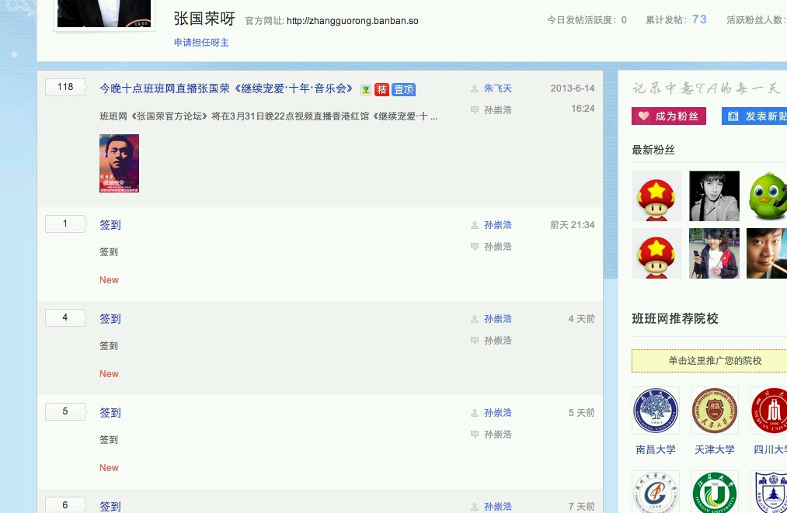Open the green bird fan avatar
Viewport: 787px width, 513px height.
pyautogui.click(x=767, y=196)
